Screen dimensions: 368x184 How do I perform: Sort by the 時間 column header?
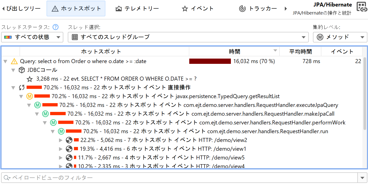click(x=234, y=52)
